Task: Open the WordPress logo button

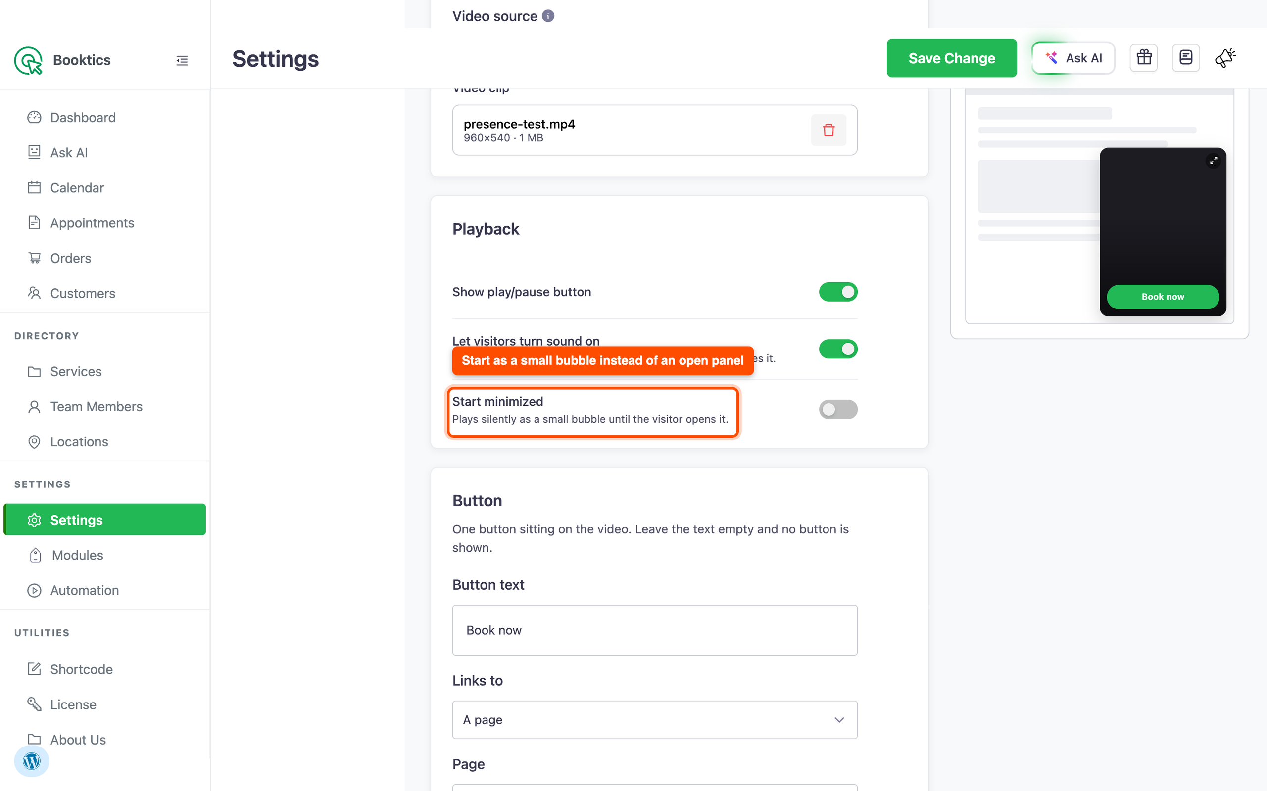Action: [x=31, y=761]
